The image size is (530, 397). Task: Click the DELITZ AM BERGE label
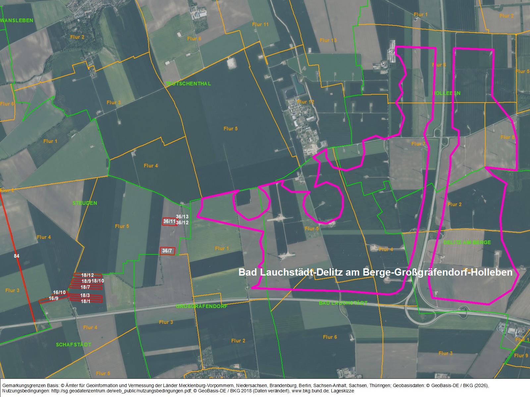tap(467, 243)
